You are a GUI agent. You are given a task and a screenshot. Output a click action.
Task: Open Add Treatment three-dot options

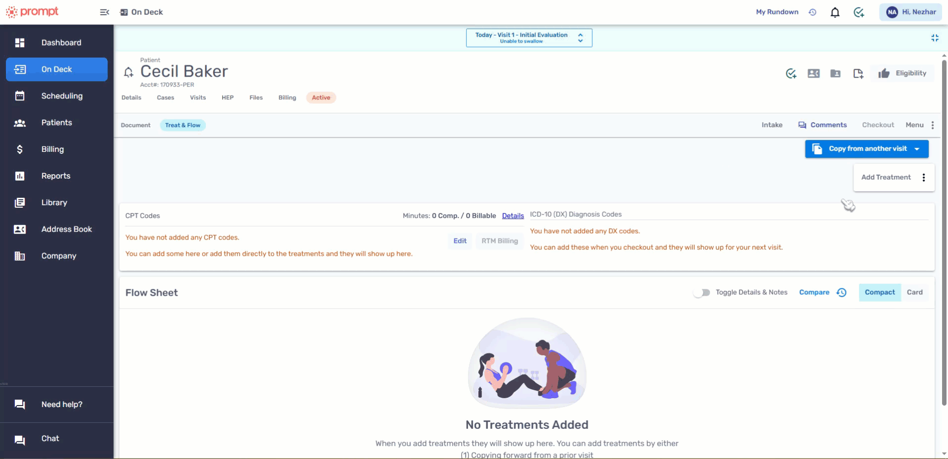pyautogui.click(x=924, y=178)
